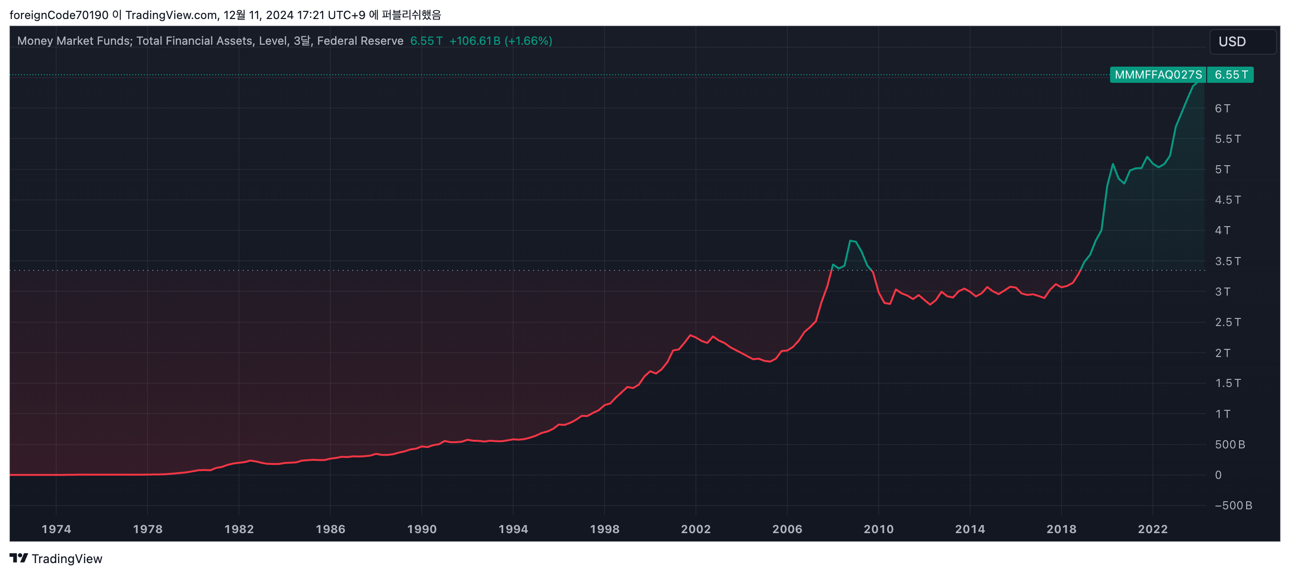
Task: Click the 500 B price axis label
Action: (x=1230, y=444)
